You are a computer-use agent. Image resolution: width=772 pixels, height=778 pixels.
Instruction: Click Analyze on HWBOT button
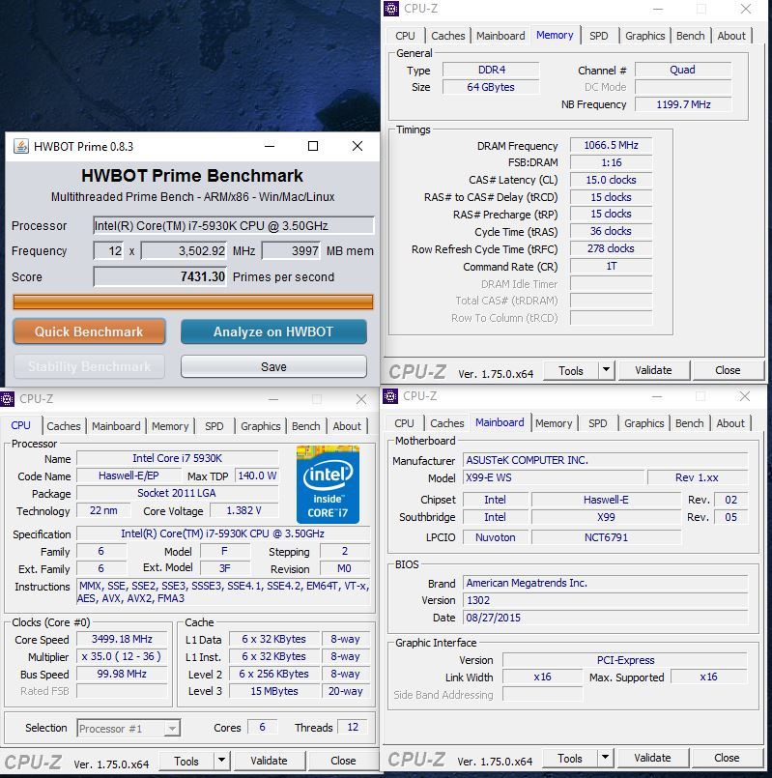pos(273,331)
